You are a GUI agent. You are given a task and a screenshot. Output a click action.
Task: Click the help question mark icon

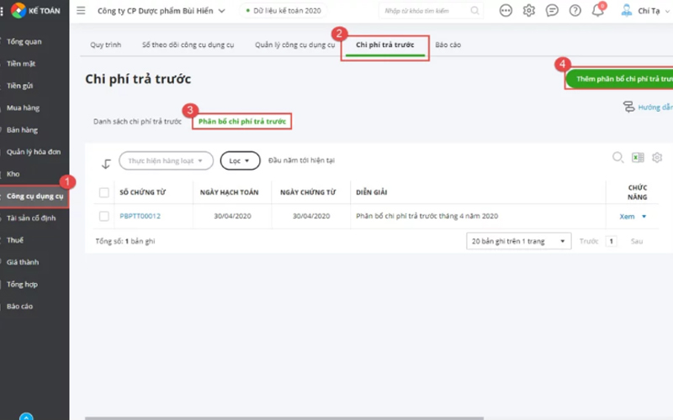point(575,11)
